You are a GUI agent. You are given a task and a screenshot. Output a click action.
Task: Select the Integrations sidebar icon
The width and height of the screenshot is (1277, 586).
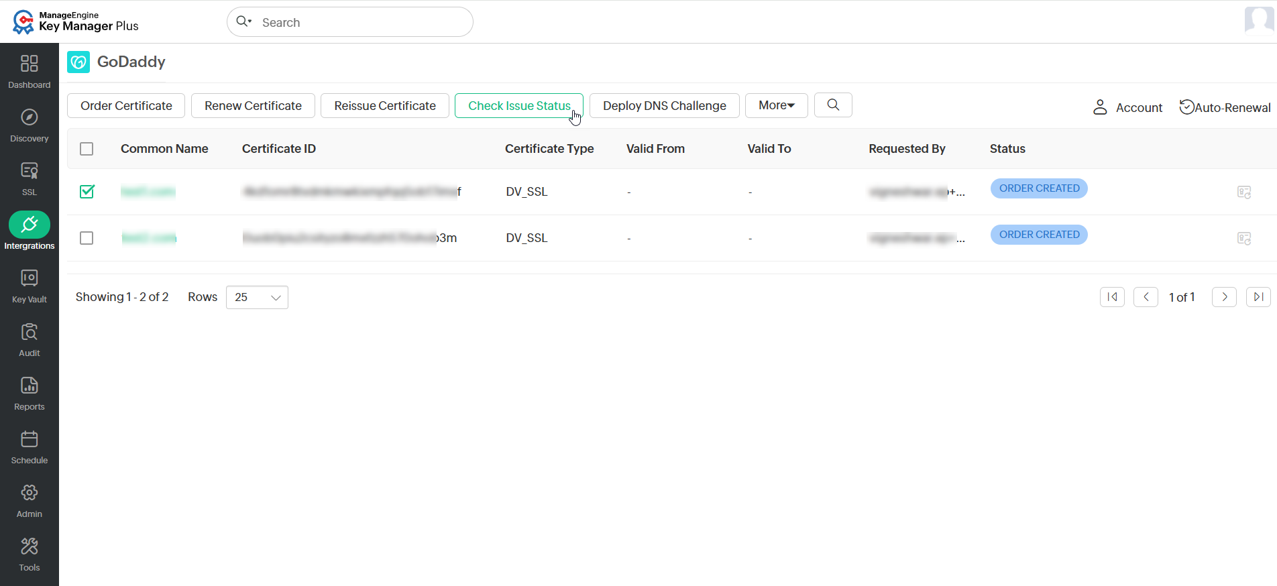click(x=30, y=225)
